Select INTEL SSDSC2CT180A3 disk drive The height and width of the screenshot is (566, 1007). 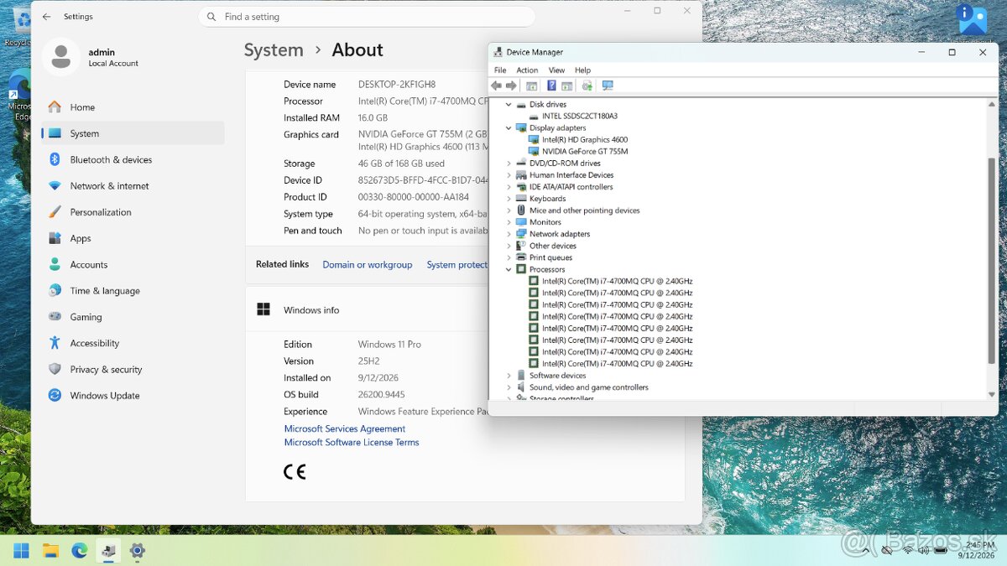(x=580, y=117)
